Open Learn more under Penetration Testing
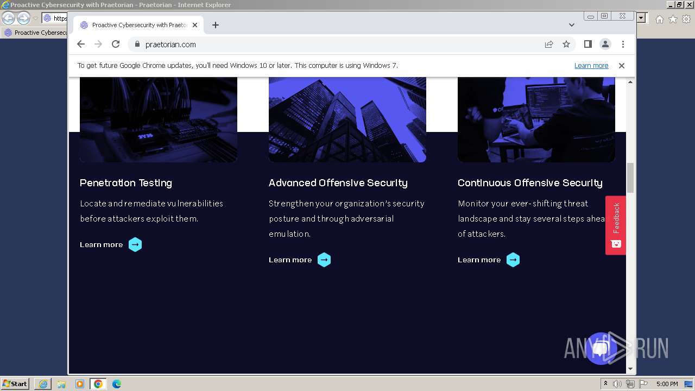 101,245
